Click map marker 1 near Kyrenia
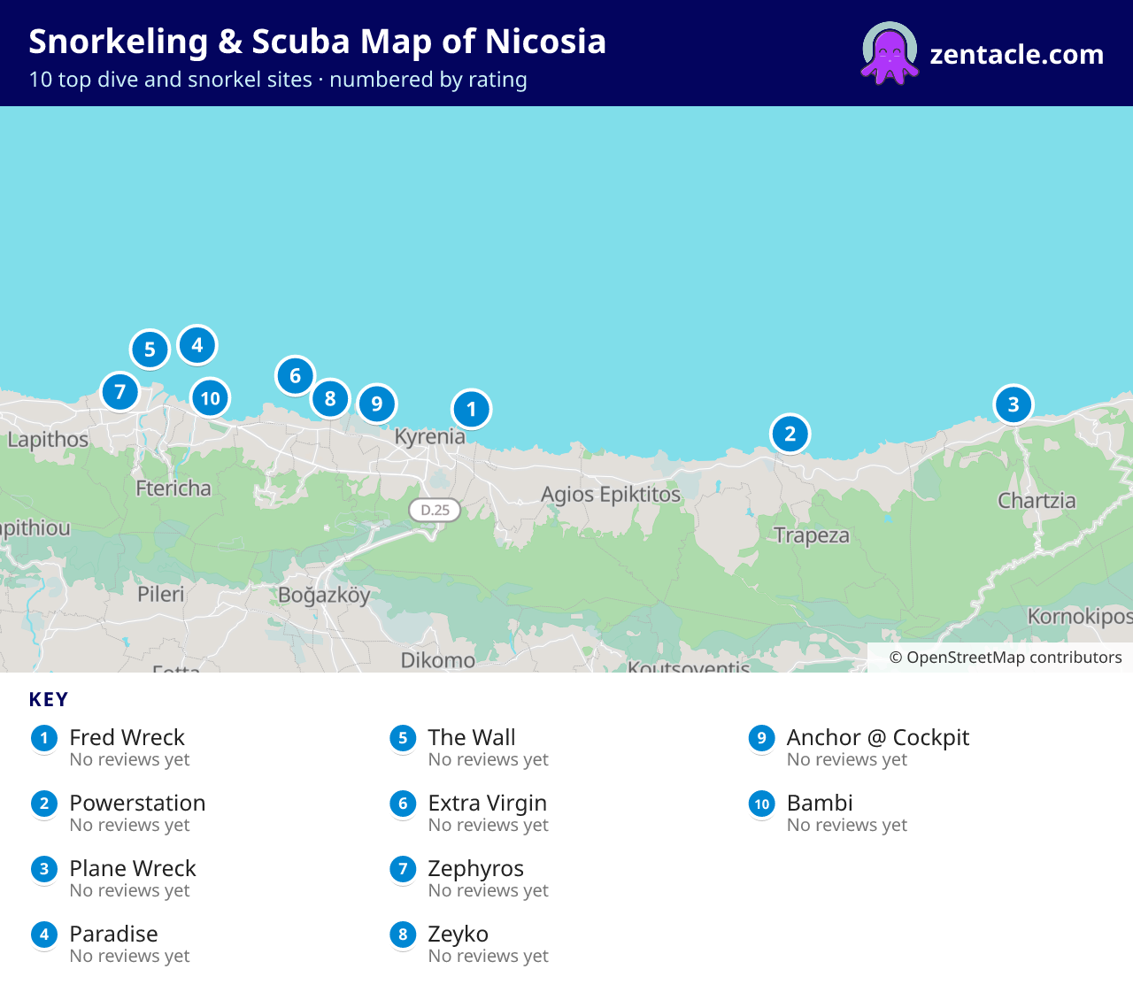Image resolution: width=1133 pixels, height=1000 pixels. pos(471,409)
